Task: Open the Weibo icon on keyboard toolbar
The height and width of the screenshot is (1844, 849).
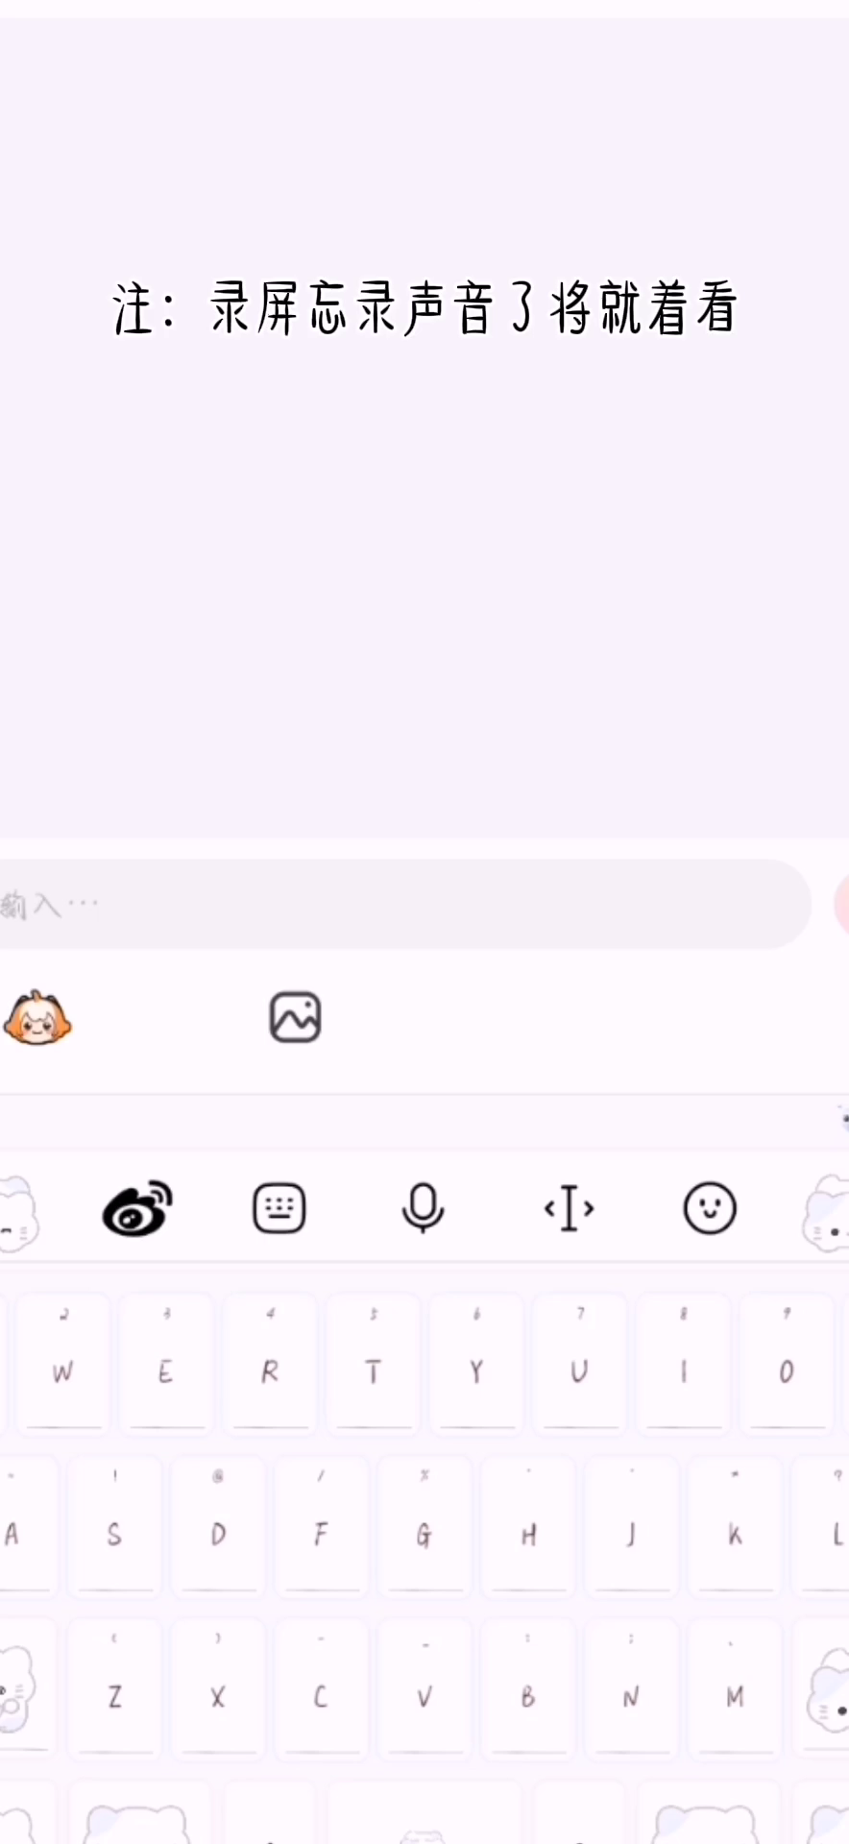Action: click(137, 1208)
